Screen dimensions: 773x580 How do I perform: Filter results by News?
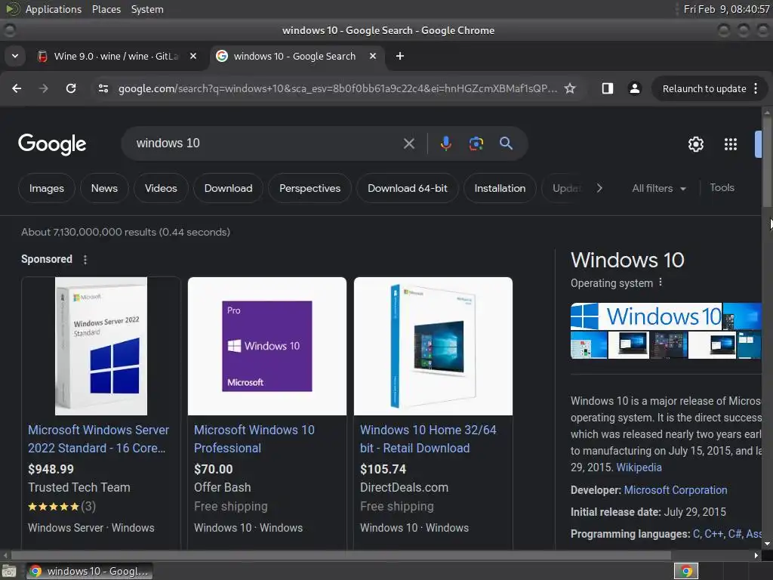point(104,188)
